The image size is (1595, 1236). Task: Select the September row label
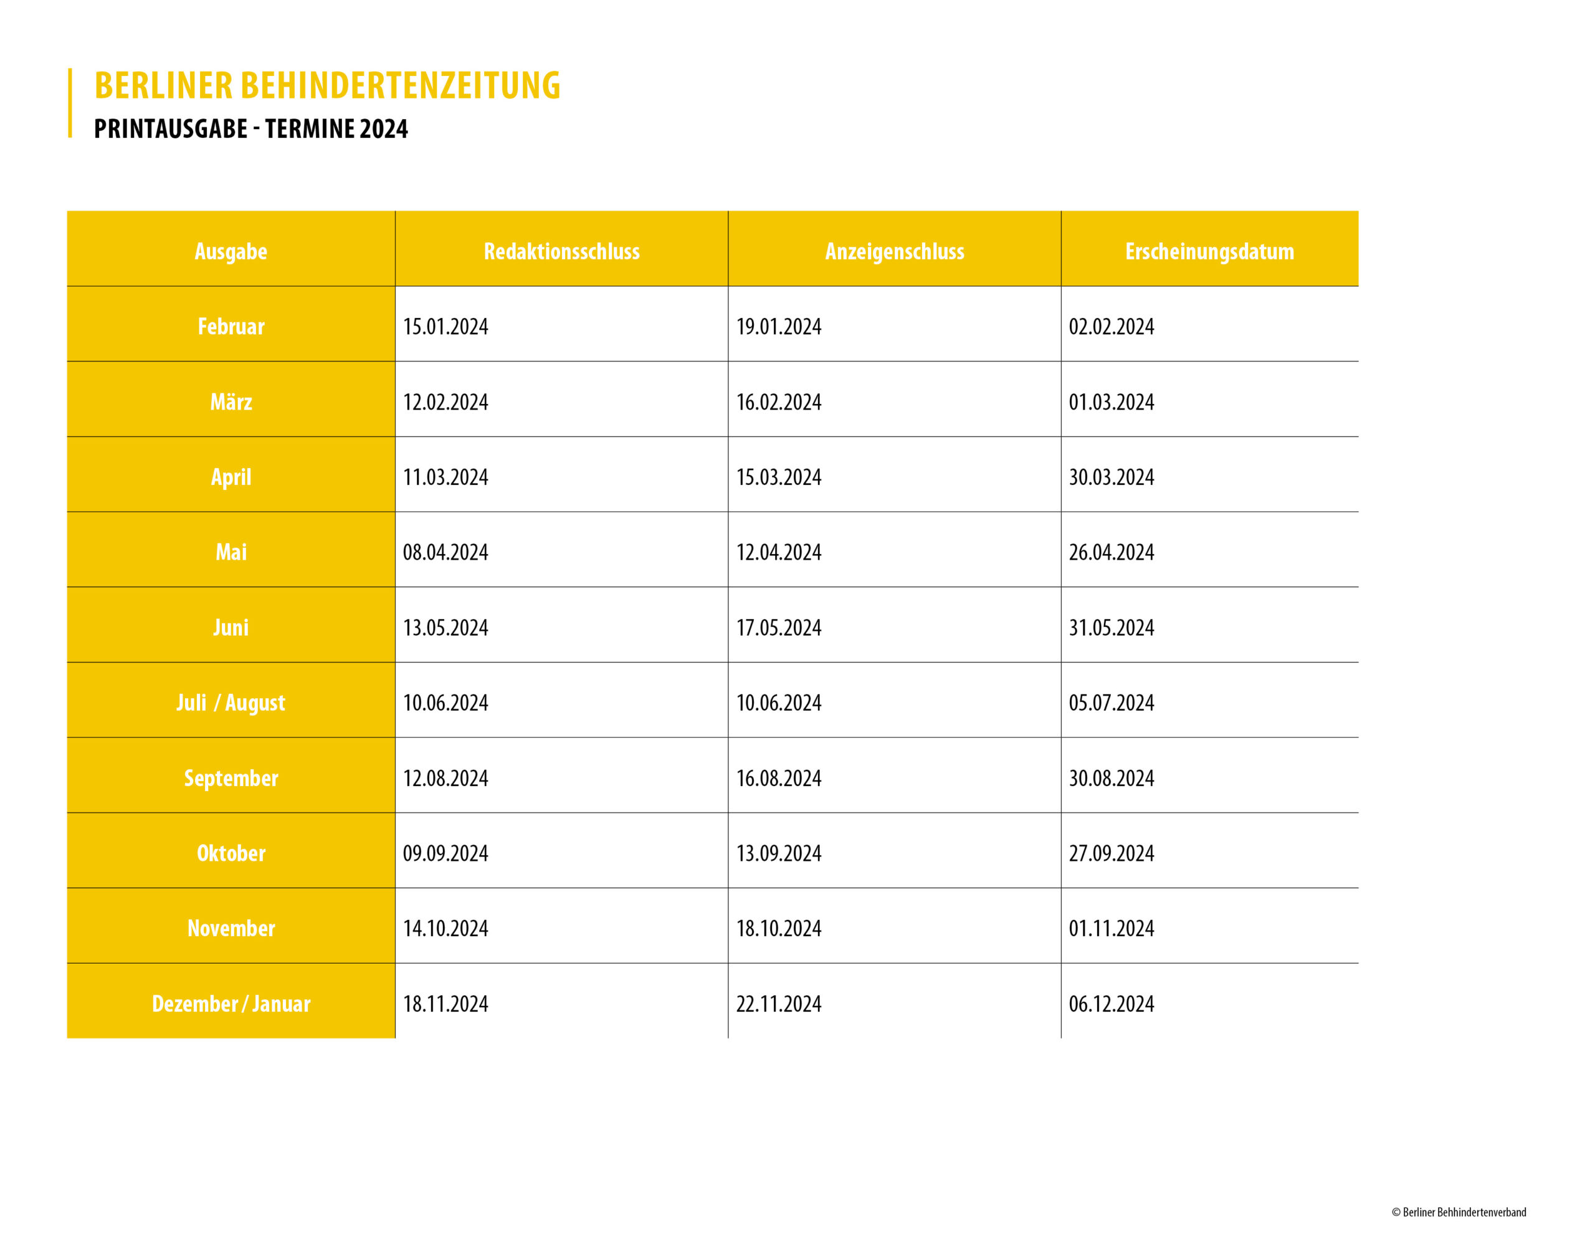pos(231,778)
